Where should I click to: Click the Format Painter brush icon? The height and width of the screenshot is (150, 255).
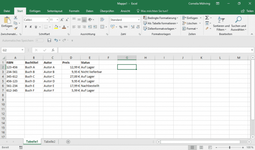tap(16, 28)
